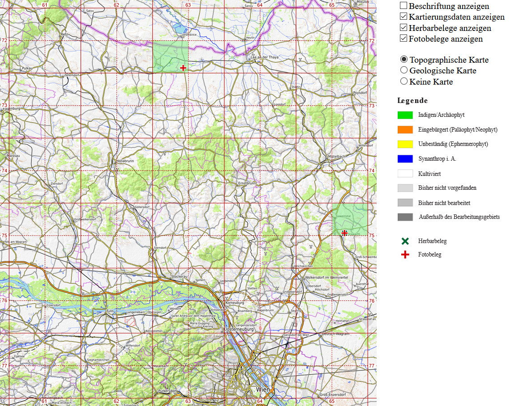Uncheck 'Kartierungsdaten anzeigen' option
The height and width of the screenshot is (406, 511).
coord(404,16)
